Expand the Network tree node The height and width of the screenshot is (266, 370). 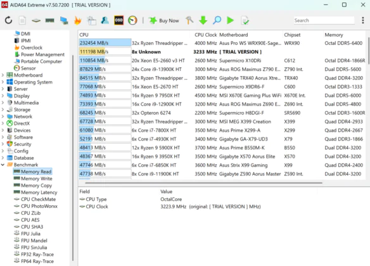click(x=3, y=117)
